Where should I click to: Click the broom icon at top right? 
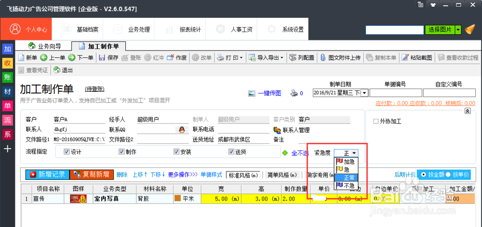click(x=470, y=29)
